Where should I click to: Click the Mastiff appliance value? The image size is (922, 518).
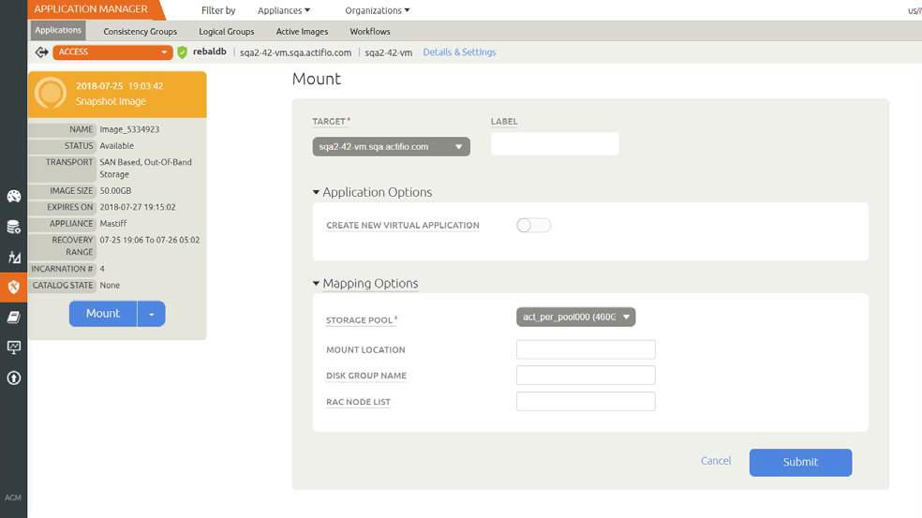coord(112,224)
